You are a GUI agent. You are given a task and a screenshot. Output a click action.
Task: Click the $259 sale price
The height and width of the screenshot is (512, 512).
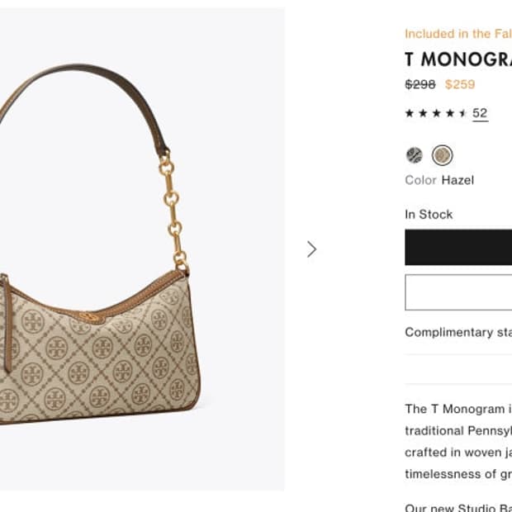click(460, 84)
